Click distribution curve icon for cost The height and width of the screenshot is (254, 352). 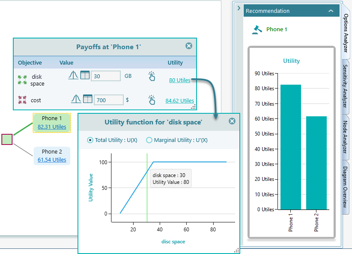click(x=76, y=99)
